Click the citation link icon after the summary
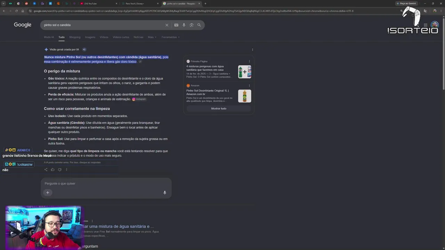 coord(140,62)
